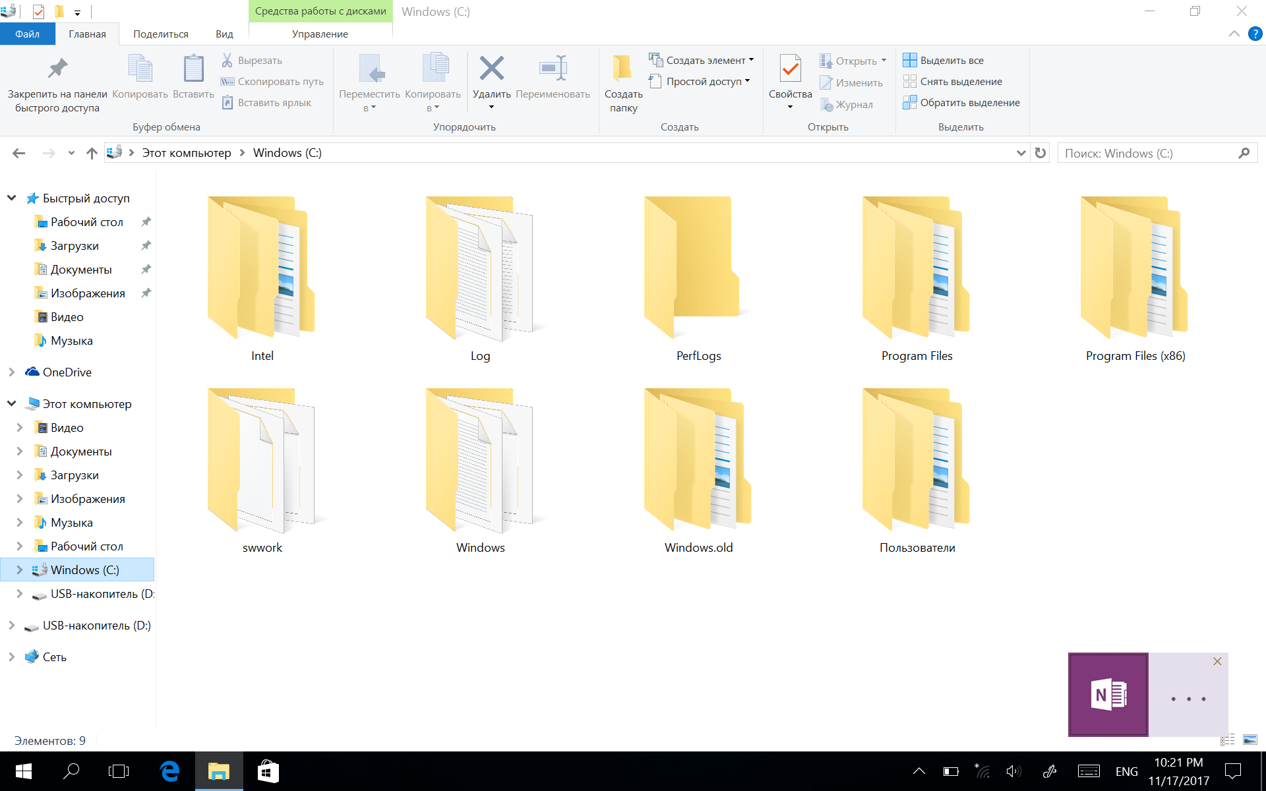Image resolution: width=1266 pixels, height=791 pixels.
Task: Click the Вырезать scissors icon
Action: (227, 60)
